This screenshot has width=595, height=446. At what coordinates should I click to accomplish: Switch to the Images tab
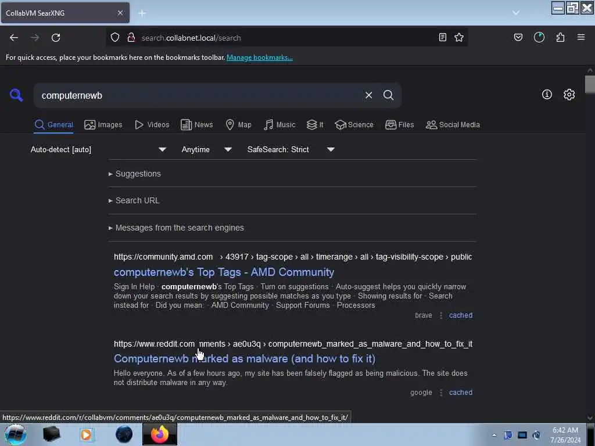(x=103, y=125)
